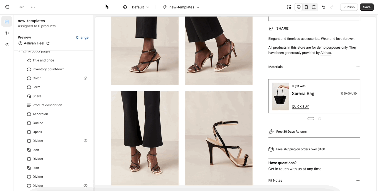
Task: Unhide the first hidden Divider block
Action: point(85,141)
